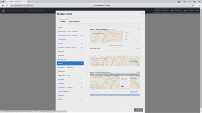
Task: Select the Аккордеон category
Action: tap(70, 40)
